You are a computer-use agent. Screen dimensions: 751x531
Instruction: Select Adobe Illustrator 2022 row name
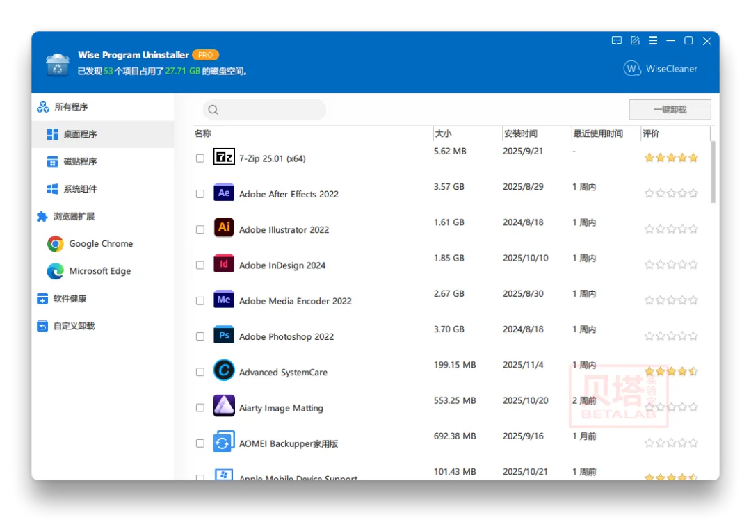coord(284,230)
